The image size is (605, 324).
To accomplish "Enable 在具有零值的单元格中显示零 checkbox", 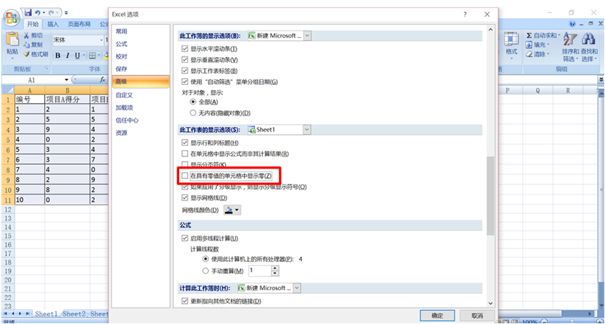I will [x=185, y=176].
